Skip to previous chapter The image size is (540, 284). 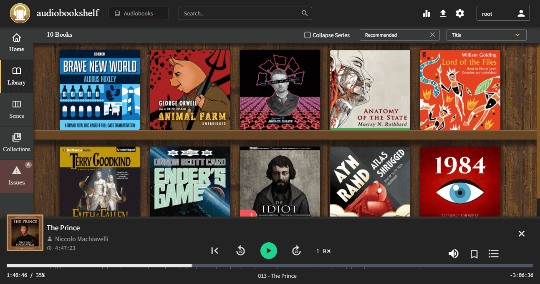click(215, 251)
